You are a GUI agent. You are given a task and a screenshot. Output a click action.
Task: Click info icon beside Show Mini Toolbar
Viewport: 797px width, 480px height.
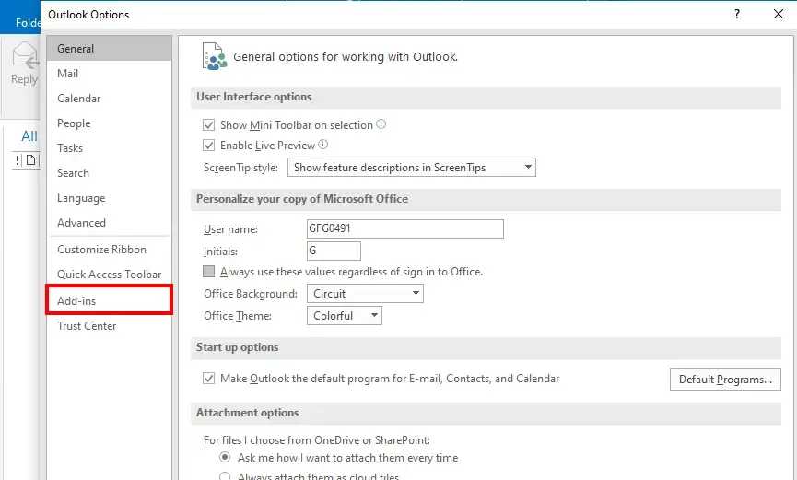381,124
